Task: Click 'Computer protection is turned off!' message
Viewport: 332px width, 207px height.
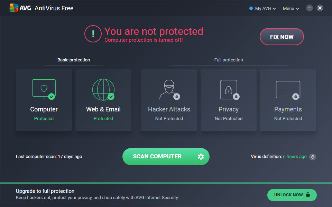Action: coord(144,40)
